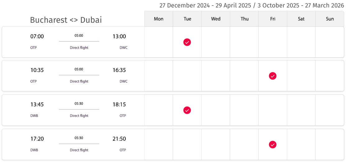Select the Sat column header
The width and height of the screenshot is (346, 162).
(x=301, y=19)
